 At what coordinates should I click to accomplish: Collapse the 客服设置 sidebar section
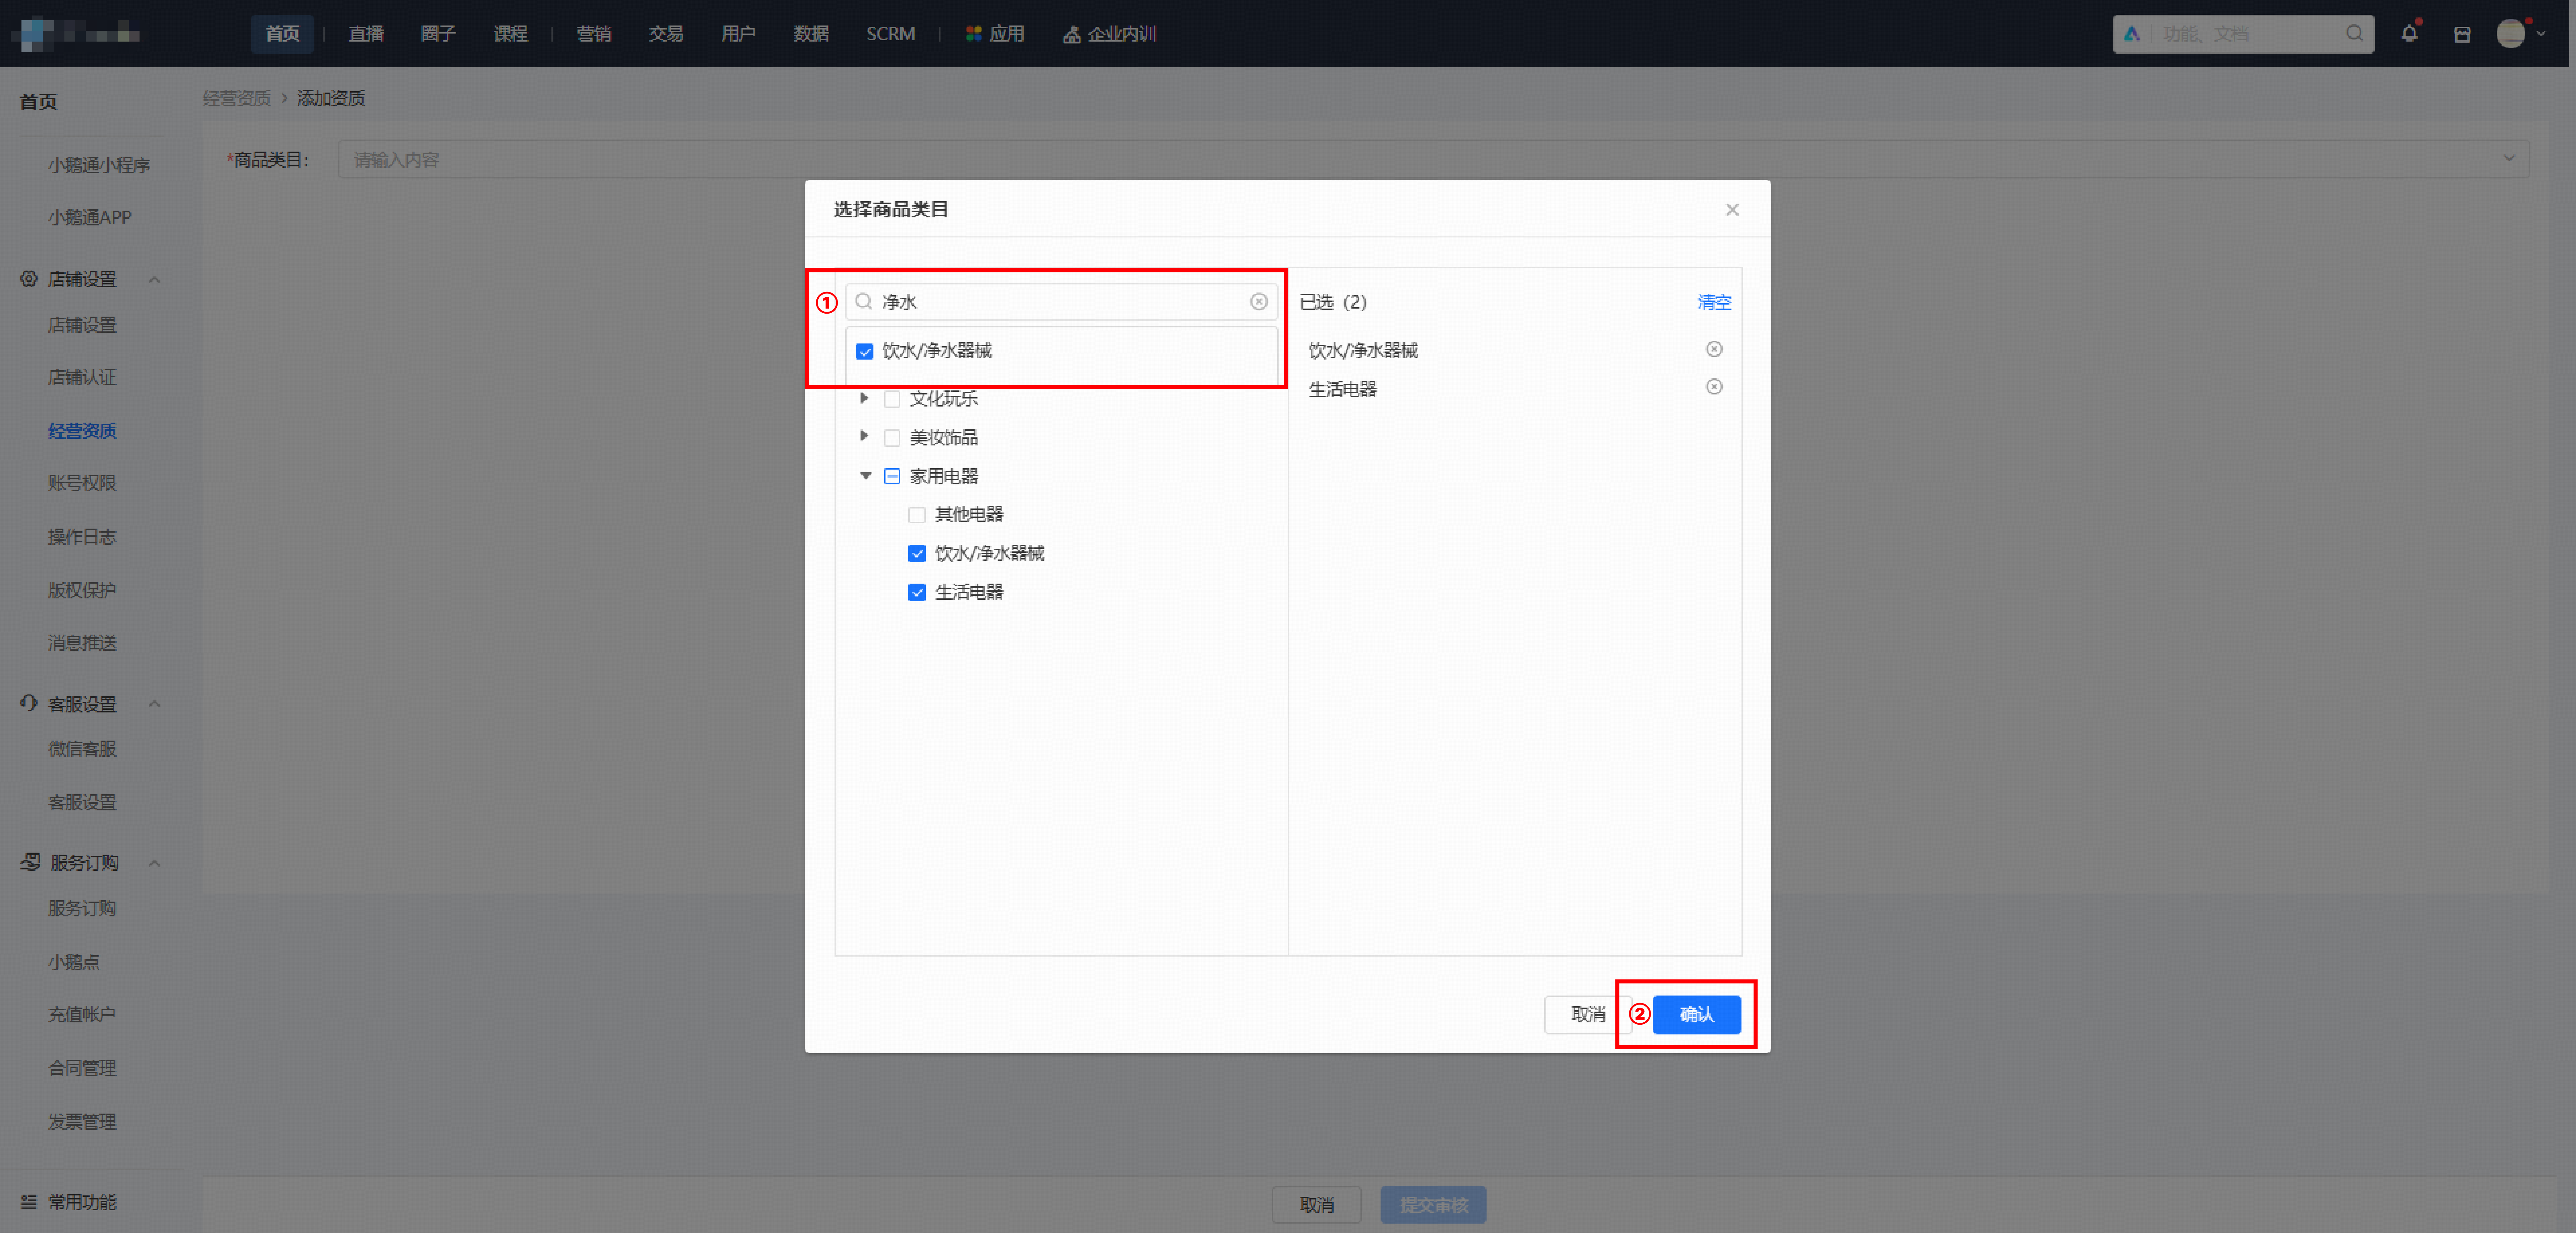point(154,704)
